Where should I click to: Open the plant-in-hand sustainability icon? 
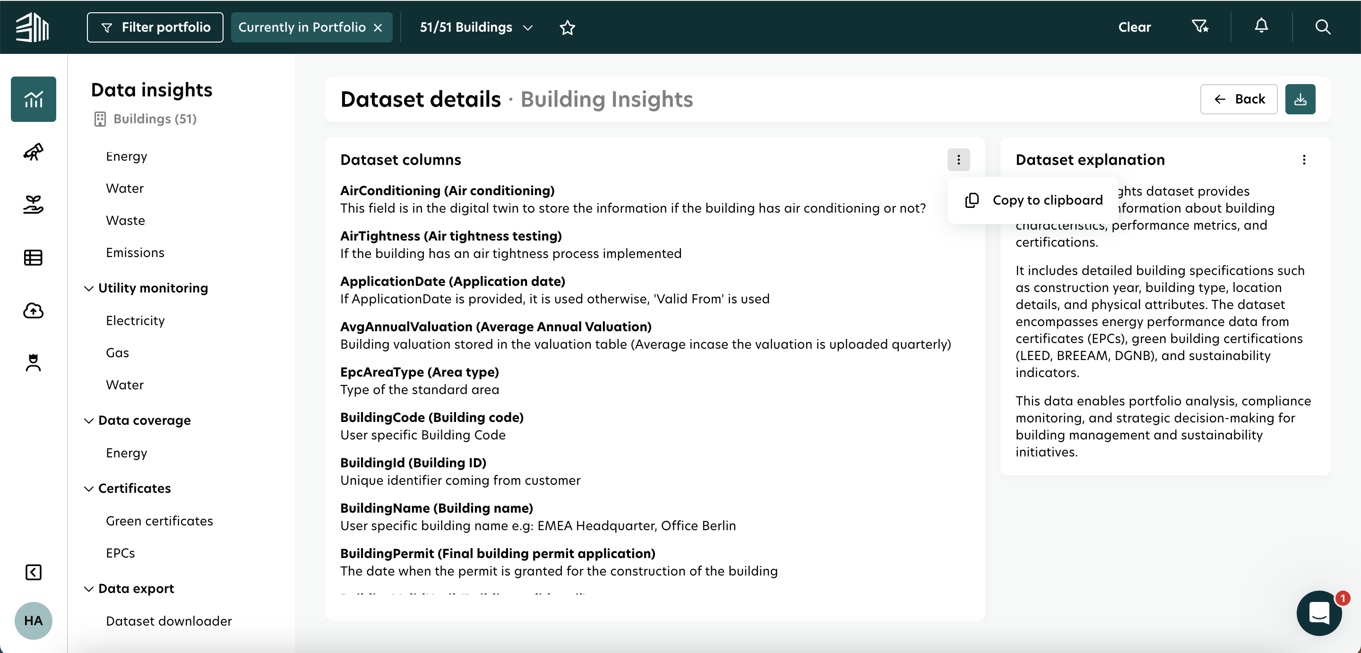pyautogui.click(x=33, y=205)
